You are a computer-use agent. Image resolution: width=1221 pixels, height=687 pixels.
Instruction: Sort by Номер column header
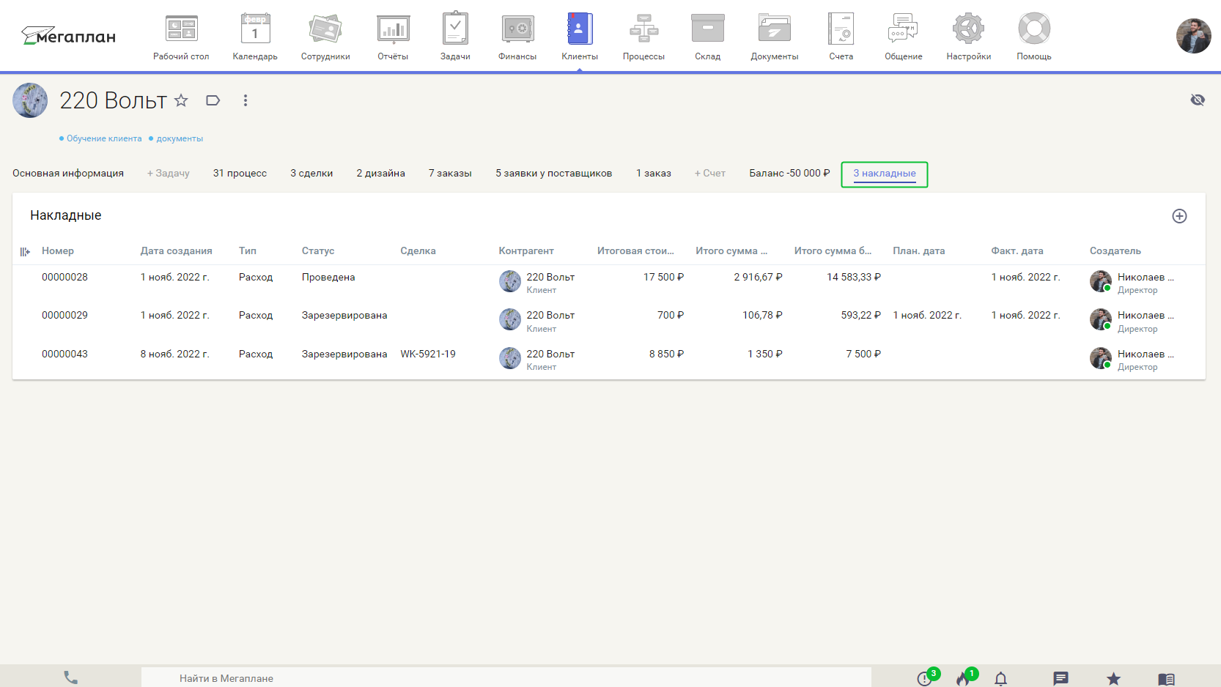coord(58,250)
